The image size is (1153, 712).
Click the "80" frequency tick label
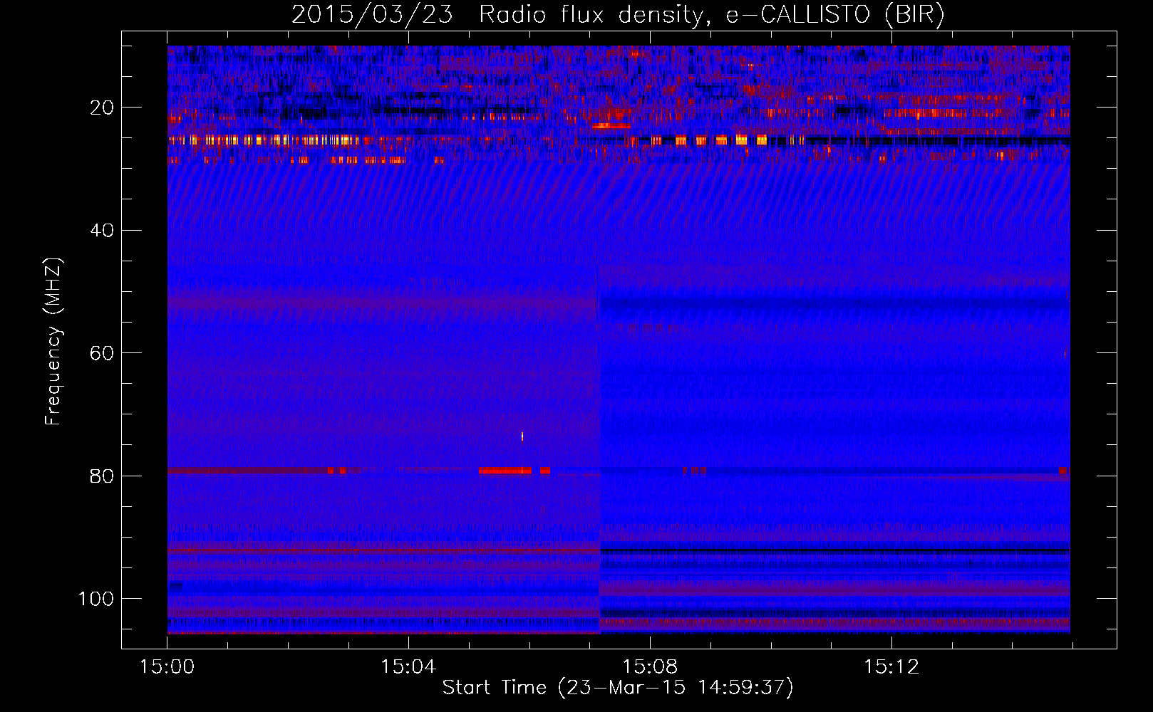[102, 476]
